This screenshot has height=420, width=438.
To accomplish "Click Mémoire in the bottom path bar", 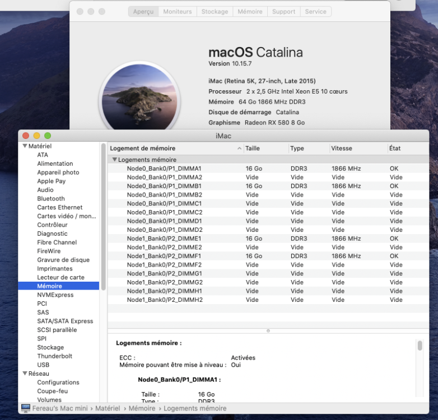I will click(142, 408).
